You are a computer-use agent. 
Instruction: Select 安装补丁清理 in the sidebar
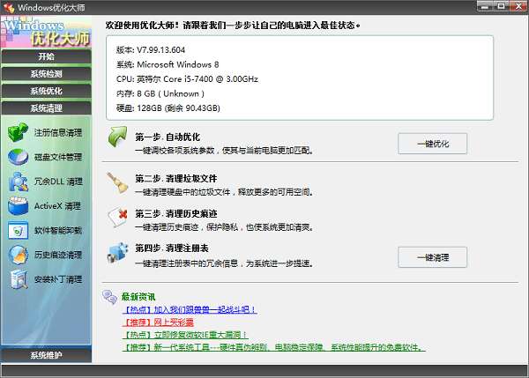[57, 279]
